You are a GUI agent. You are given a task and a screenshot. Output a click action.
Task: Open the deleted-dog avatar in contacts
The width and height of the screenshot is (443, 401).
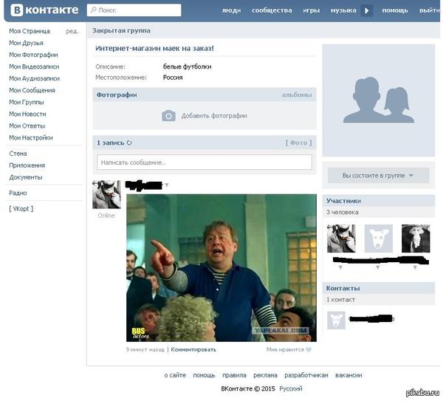click(336, 321)
